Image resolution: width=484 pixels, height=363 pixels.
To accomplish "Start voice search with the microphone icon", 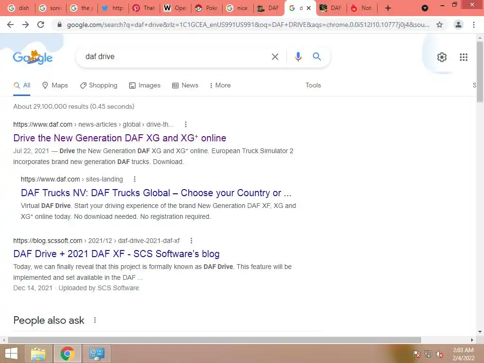I will tap(298, 57).
